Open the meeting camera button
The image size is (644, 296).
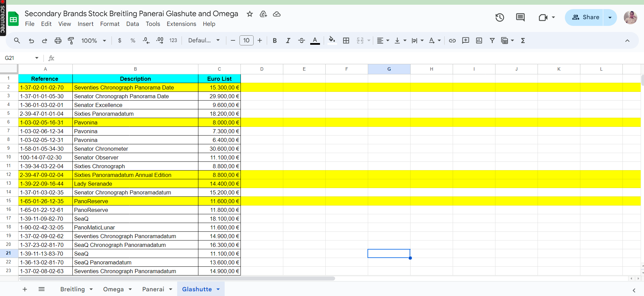click(543, 17)
